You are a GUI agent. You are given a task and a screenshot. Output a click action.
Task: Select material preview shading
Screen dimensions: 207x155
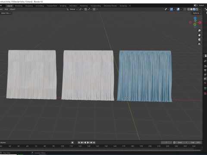click(194, 9)
